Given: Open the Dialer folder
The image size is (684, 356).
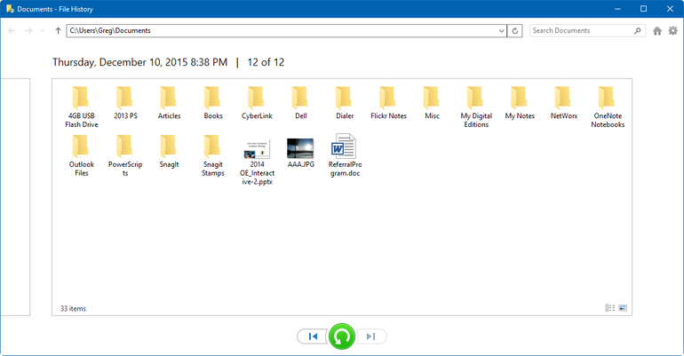Looking at the screenshot, I should [345, 103].
